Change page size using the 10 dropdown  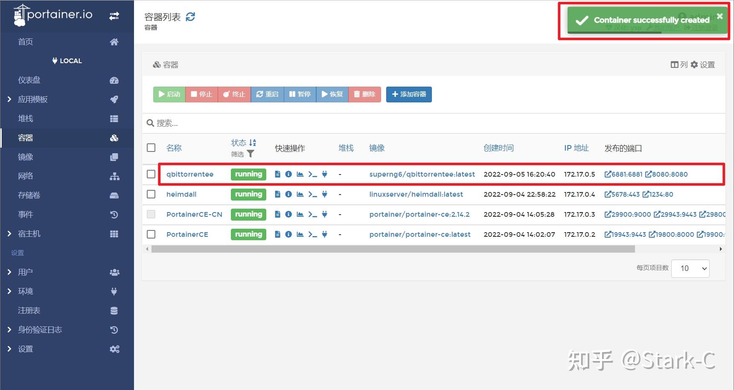pyautogui.click(x=690, y=268)
